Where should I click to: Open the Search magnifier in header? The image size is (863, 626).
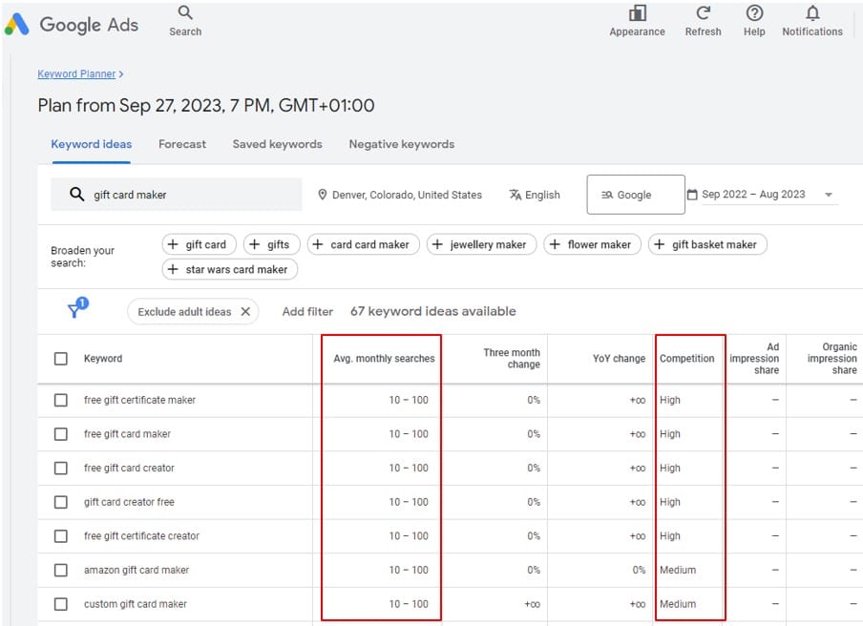pos(185,12)
